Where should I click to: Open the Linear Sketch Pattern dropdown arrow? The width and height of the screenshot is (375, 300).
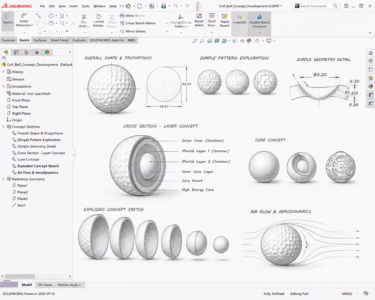point(166,23)
